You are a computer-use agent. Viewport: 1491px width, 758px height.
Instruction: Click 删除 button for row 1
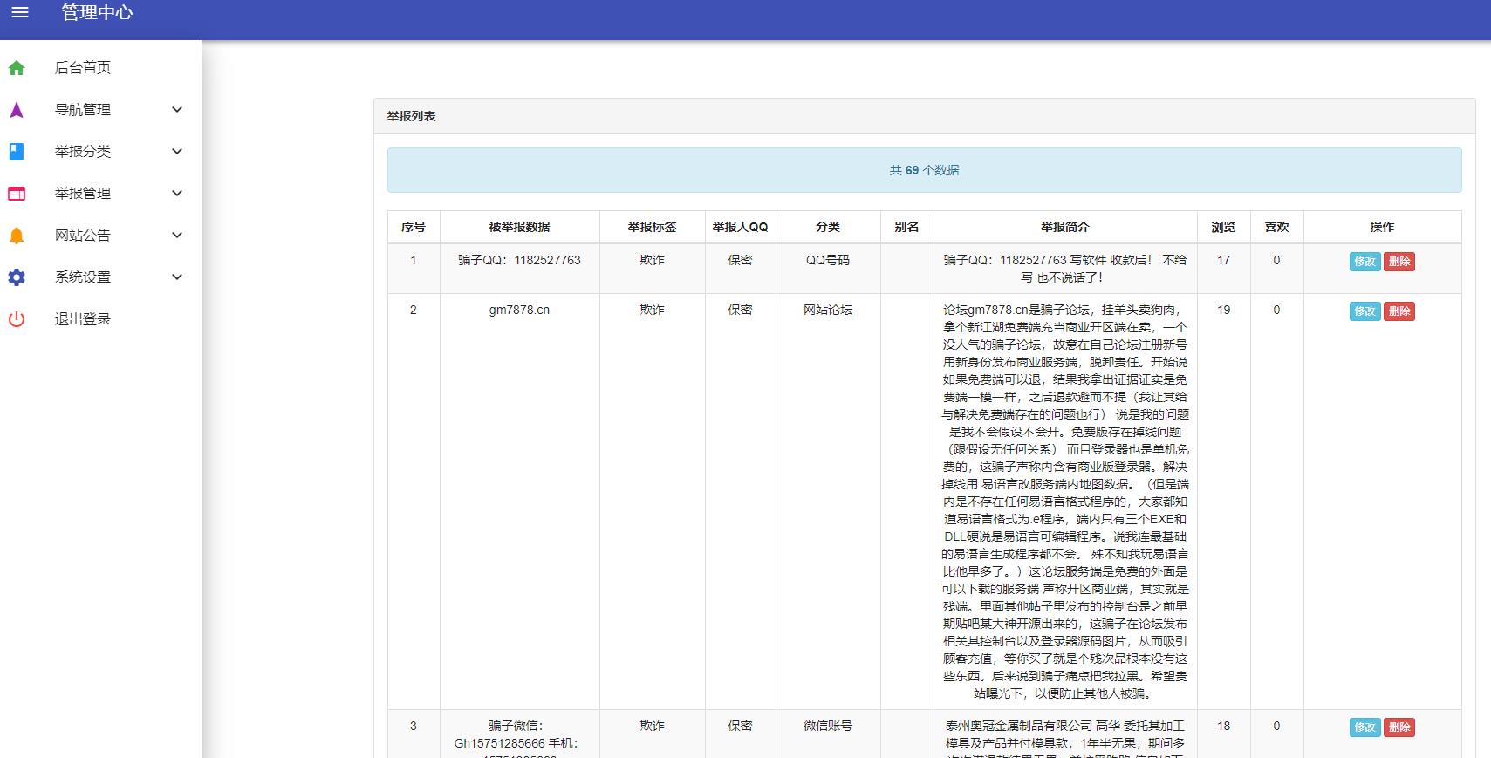(1399, 262)
